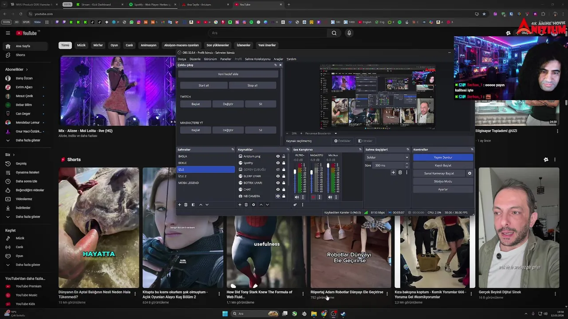Open the Dosya menu in OBS
The width and height of the screenshot is (568, 319).
tap(182, 59)
